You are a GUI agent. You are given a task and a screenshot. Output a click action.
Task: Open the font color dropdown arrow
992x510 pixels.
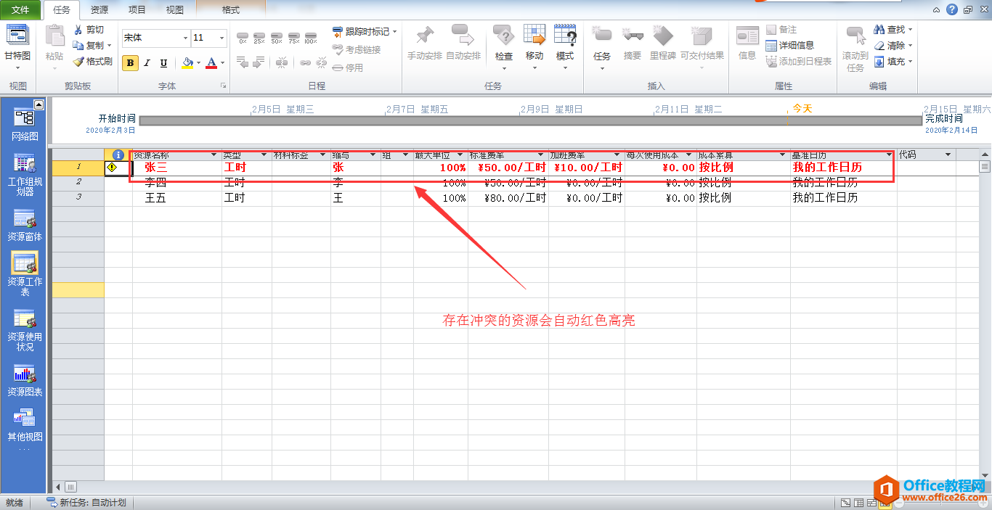pyautogui.click(x=222, y=63)
